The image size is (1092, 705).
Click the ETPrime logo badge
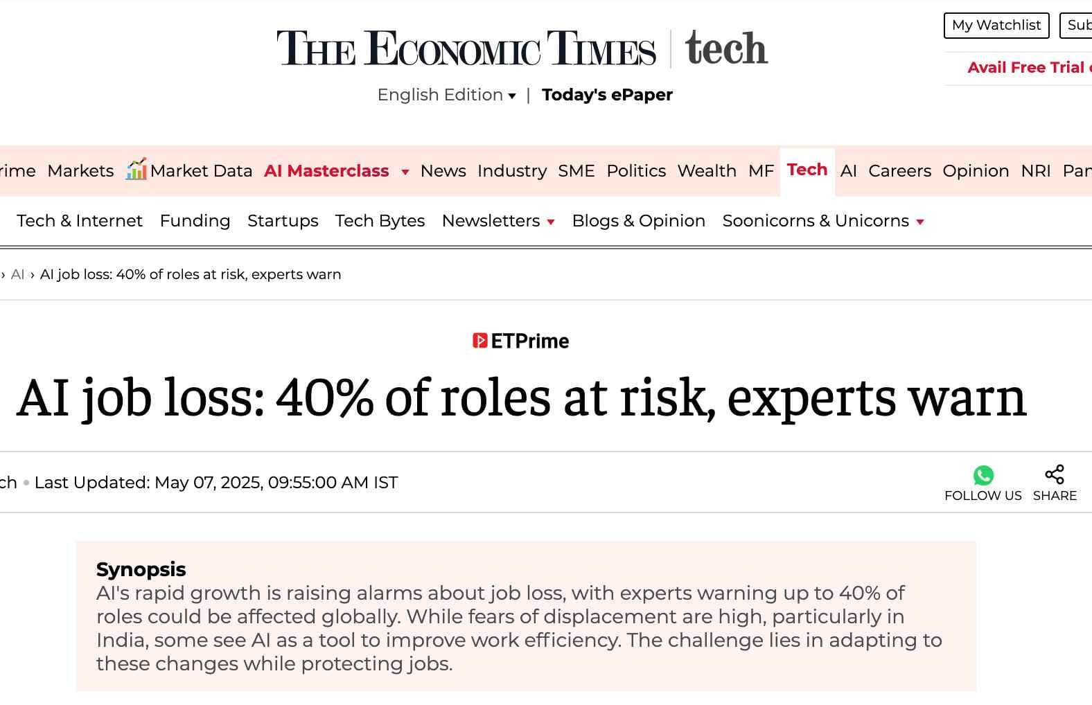(x=520, y=341)
